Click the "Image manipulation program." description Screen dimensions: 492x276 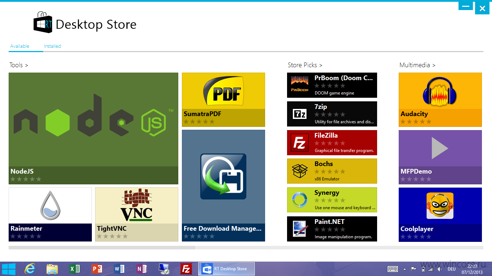tap(343, 237)
